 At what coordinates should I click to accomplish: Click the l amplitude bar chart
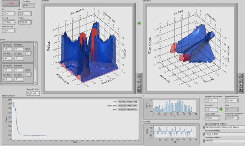pyautogui.click(x=175, y=106)
